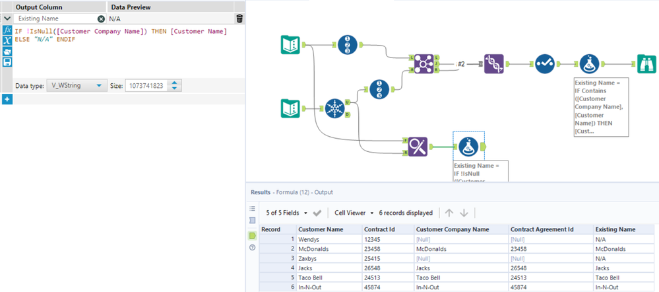Select the N/A cell in Wendys row
This screenshot has width=659, height=292.
coord(623,239)
